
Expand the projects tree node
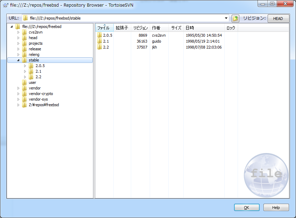(18, 43)
